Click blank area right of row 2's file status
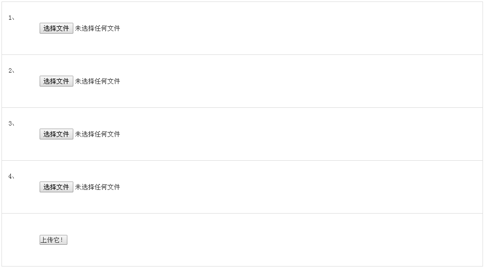The height and width of the screenshot is (269, 485). (297, 81)
